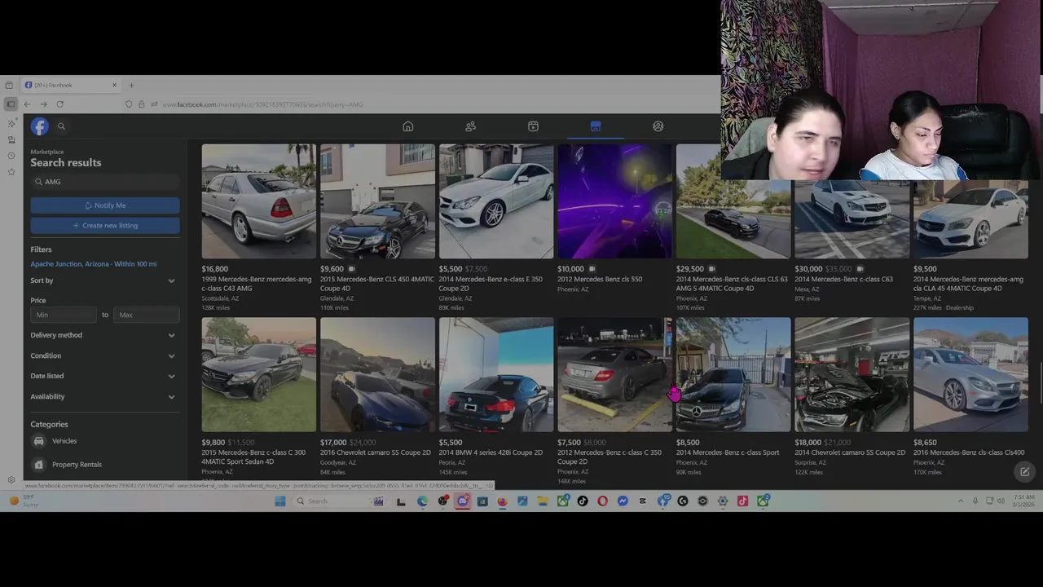Click the site padlock icon in address bar
The width and height of the screenshot is (1043, 587).
pyautogui.click(x=141, y=104)
